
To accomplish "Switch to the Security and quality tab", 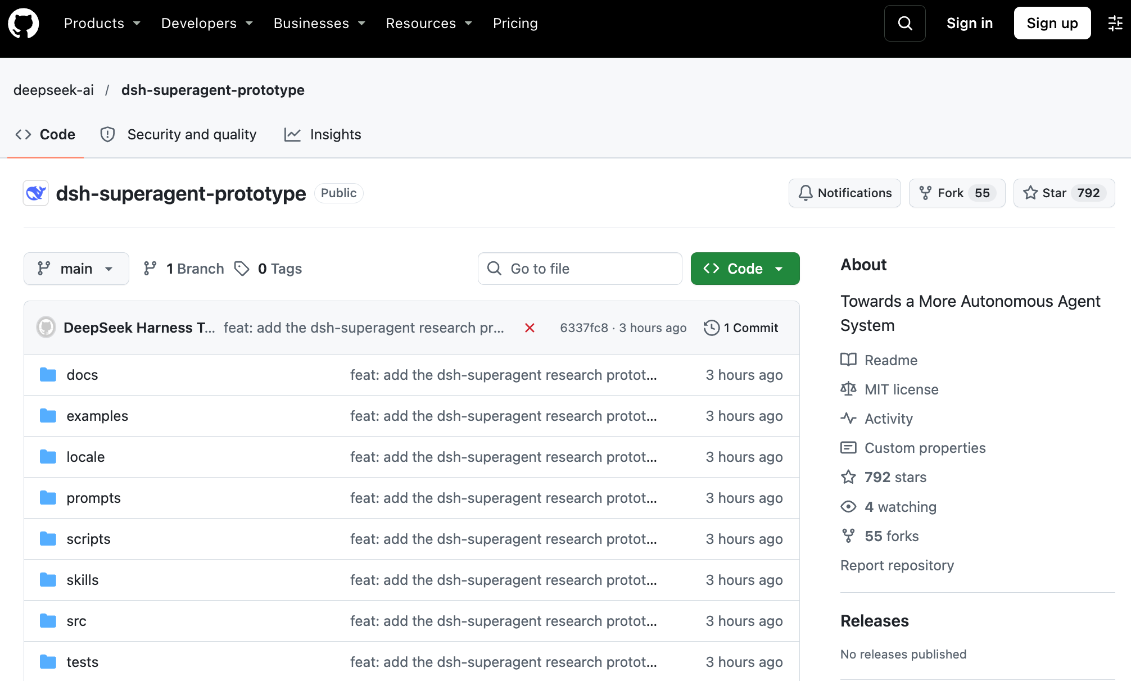I will [178, 134].
